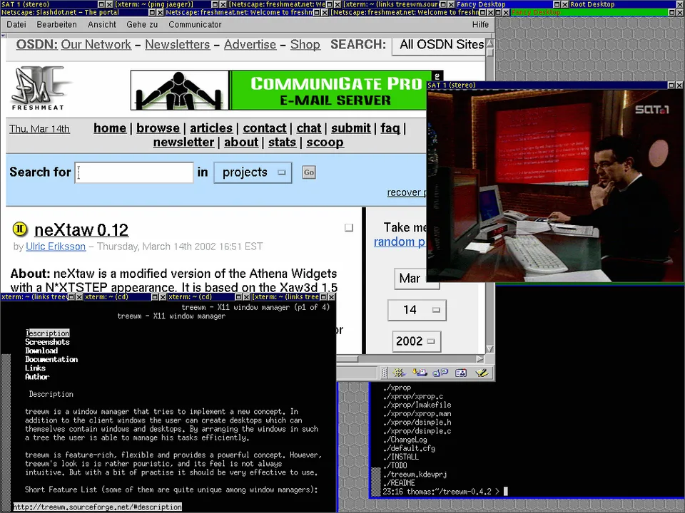Image resolution: width=685 pixels, height=513 pixels.
Task: Open the All OSDN Sites dropdown
Action: (439, 45)
